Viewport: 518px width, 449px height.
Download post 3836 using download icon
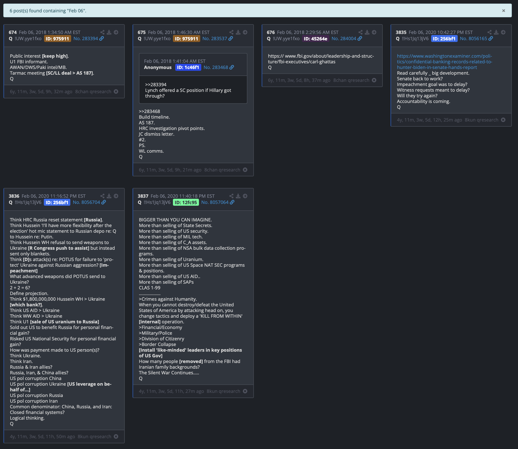tap(109, 196)
